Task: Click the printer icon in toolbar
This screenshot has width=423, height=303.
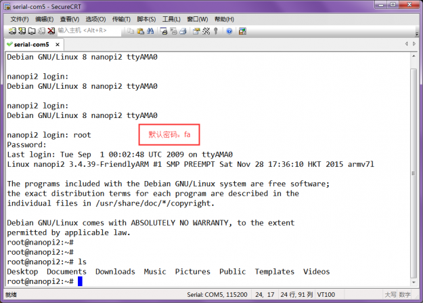Action: (x=183, y=31)
